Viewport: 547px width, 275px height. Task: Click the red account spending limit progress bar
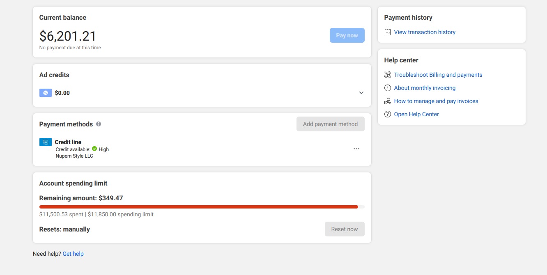click(x=199, y=207)
